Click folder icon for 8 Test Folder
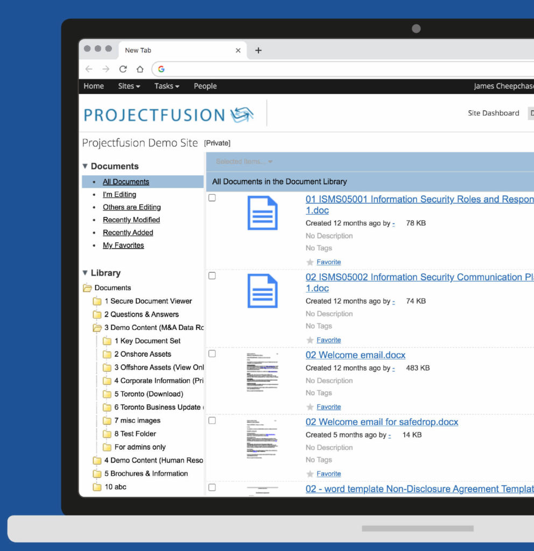This screenshot has width=534, height=551. tap(107, 434)
